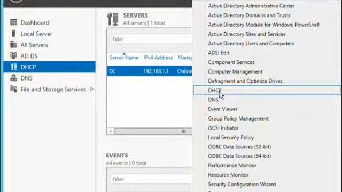This screenshot has height=192, width=342.
Task: Click the File and Storage Services icon
Action: point(13,89)
